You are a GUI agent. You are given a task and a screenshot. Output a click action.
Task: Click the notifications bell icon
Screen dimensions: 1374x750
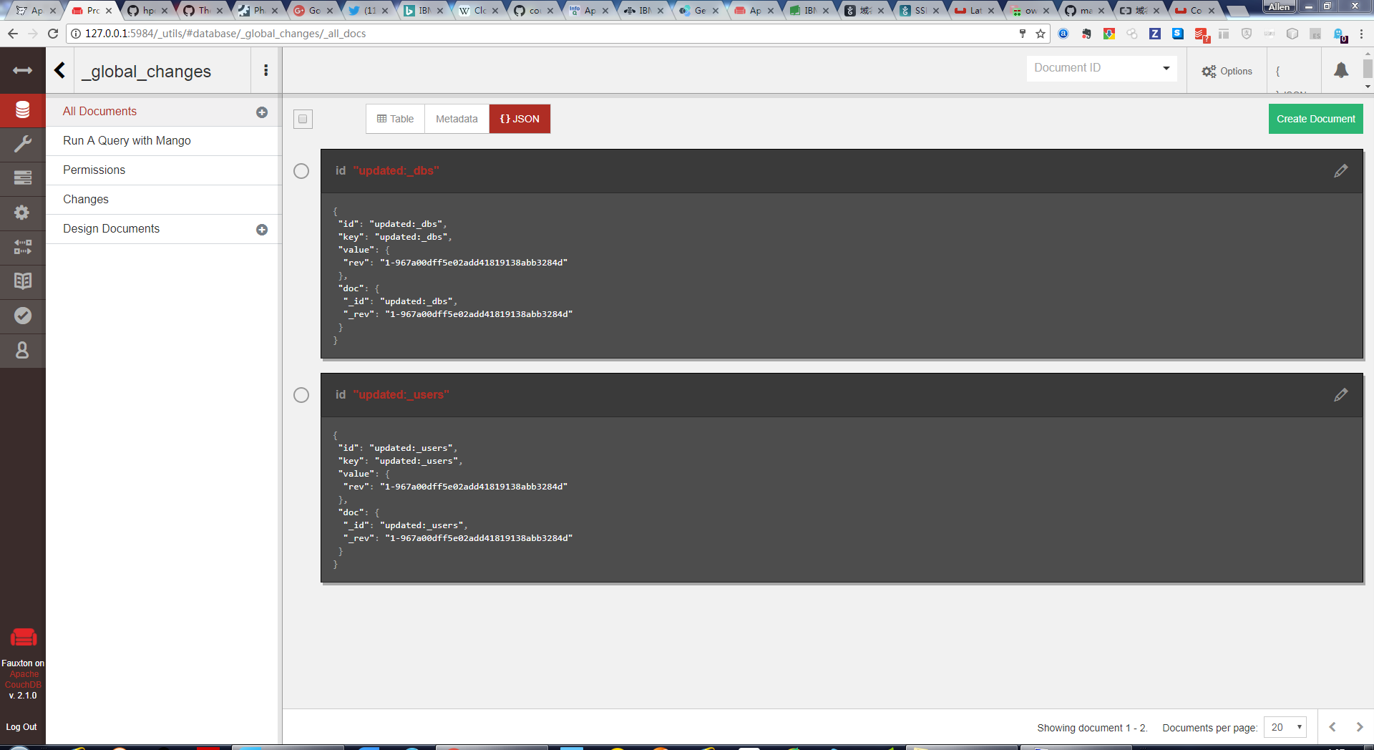click(x=1341, y=70)
